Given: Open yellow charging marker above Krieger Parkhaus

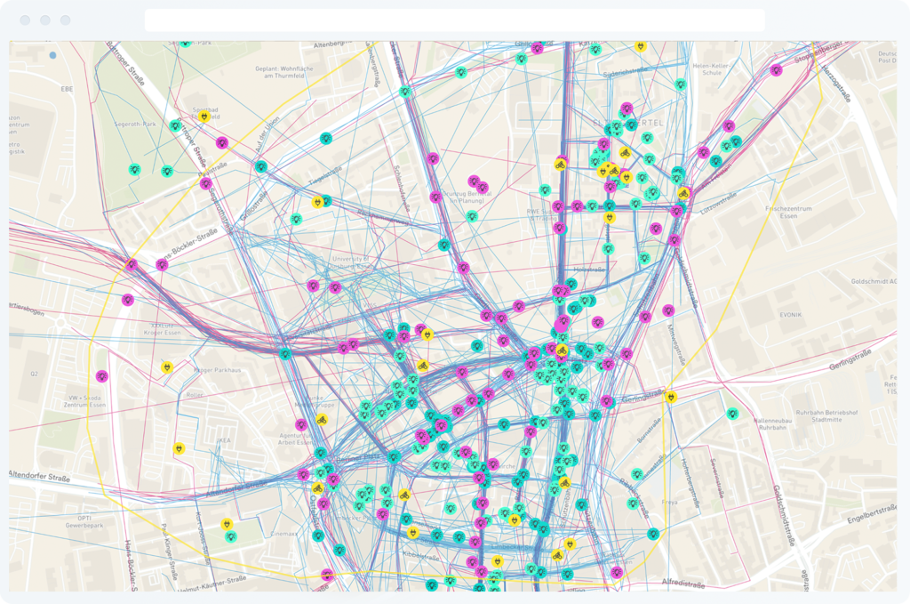Looking at the screenshot, I should [166, 366].
